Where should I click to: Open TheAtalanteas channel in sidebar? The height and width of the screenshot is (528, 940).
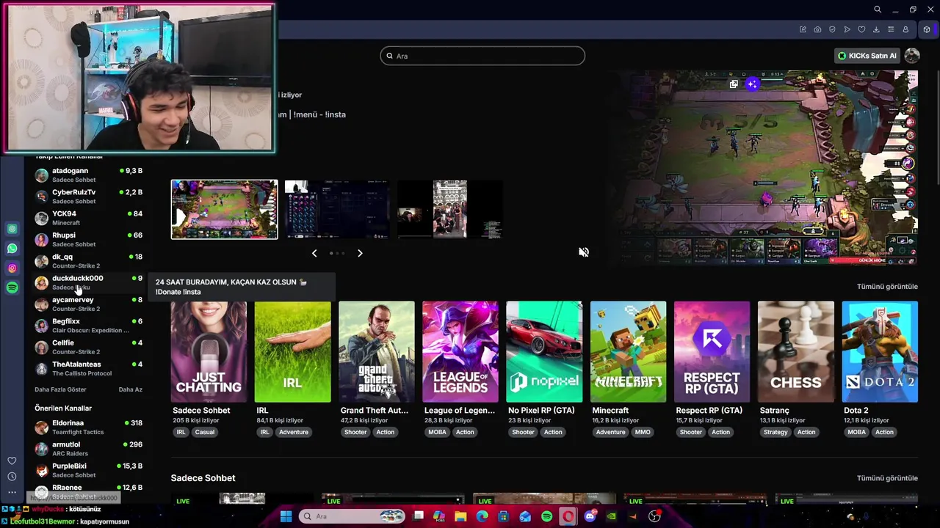point(88,369)
